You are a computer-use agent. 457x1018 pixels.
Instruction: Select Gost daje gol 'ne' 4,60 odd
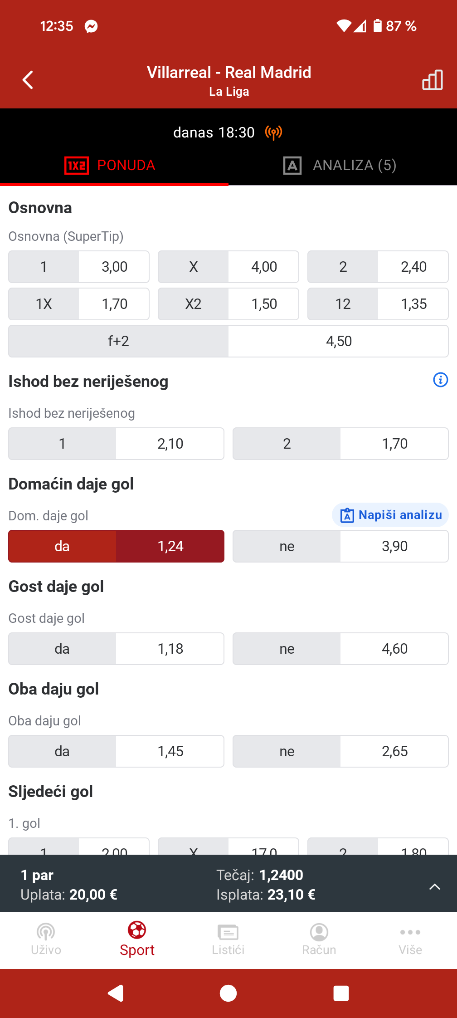point(340,649)
